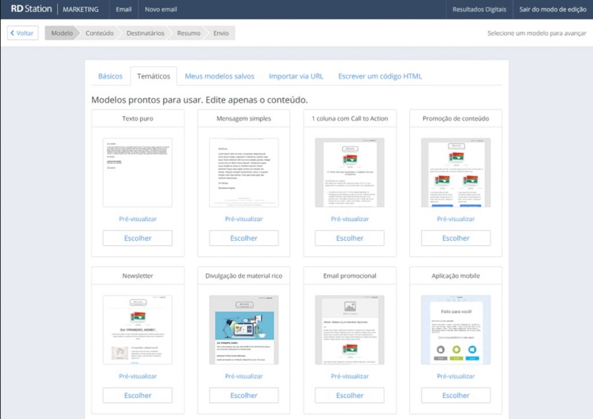593x419 pixels.
Task: Click the Aplicação mobile template thumbnail
Action: coord(456,330)
